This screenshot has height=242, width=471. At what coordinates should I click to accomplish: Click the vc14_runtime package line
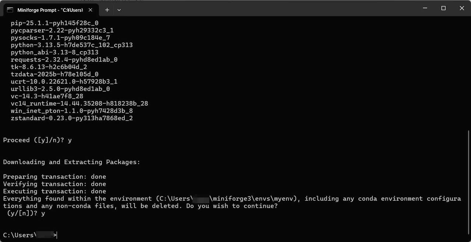79,103
